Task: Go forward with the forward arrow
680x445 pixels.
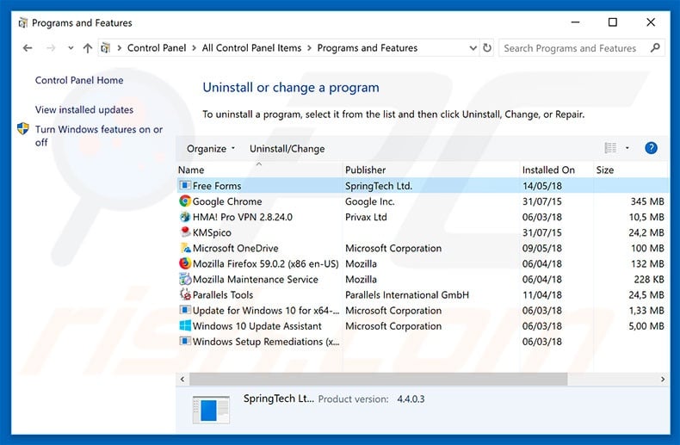Action: tap(51, 47)
